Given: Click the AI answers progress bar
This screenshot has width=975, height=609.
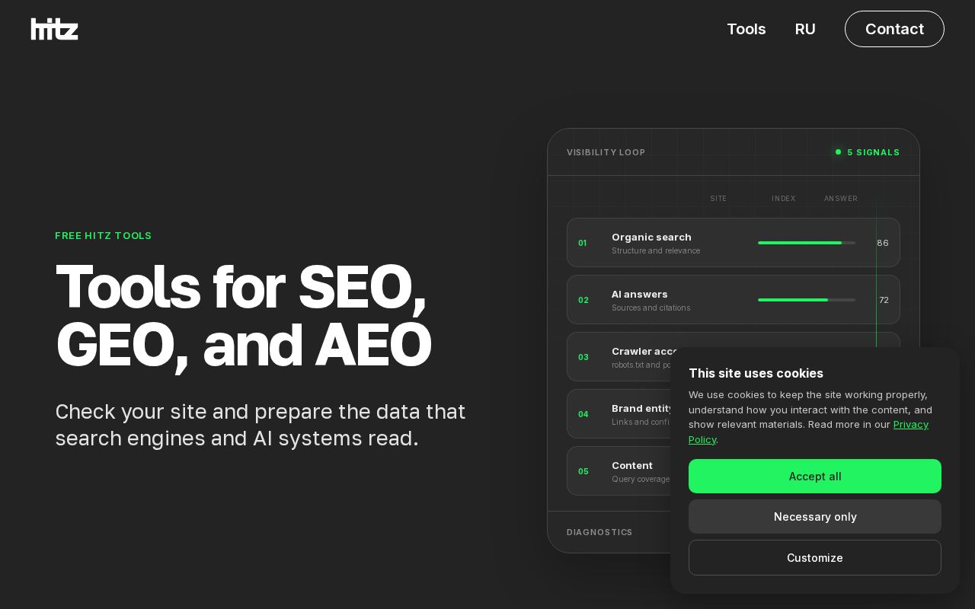Looking at the screenshot, I should click(x=807, y=300).
